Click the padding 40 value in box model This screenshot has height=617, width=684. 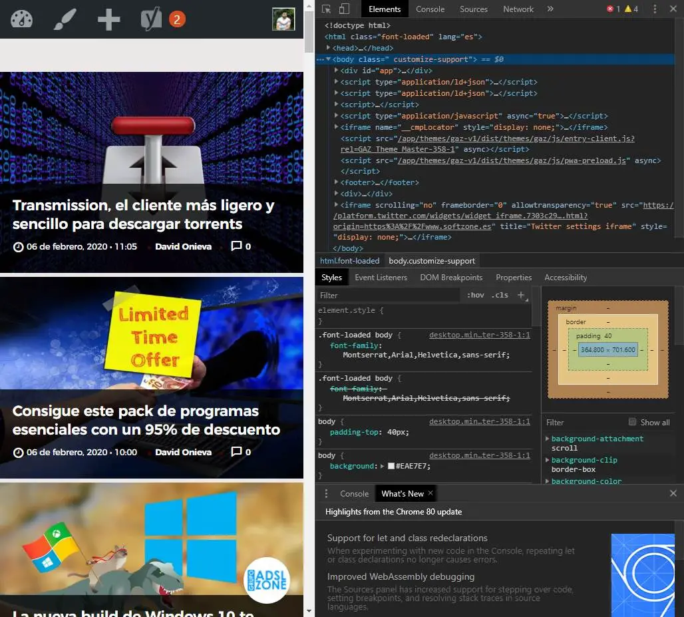[607, 336]
